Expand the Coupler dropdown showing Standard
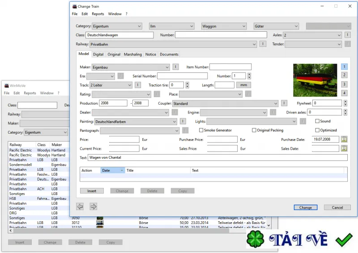The width and height of the screenshot is (358, 253). click(x=225, y=104)
